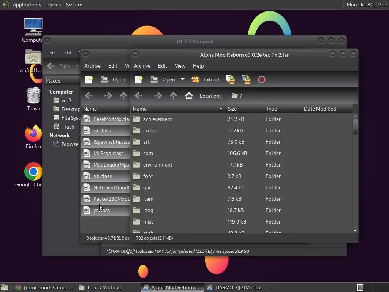389x292 pixels.
Task: Select the font folder
Action: 241,176
